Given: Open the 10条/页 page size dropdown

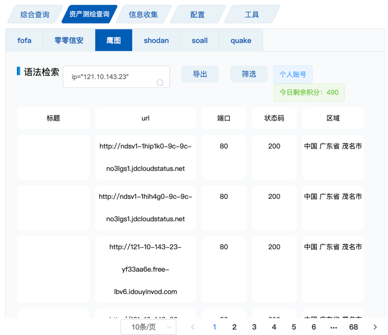Looking at the screenshot, I should click(148, 327).
